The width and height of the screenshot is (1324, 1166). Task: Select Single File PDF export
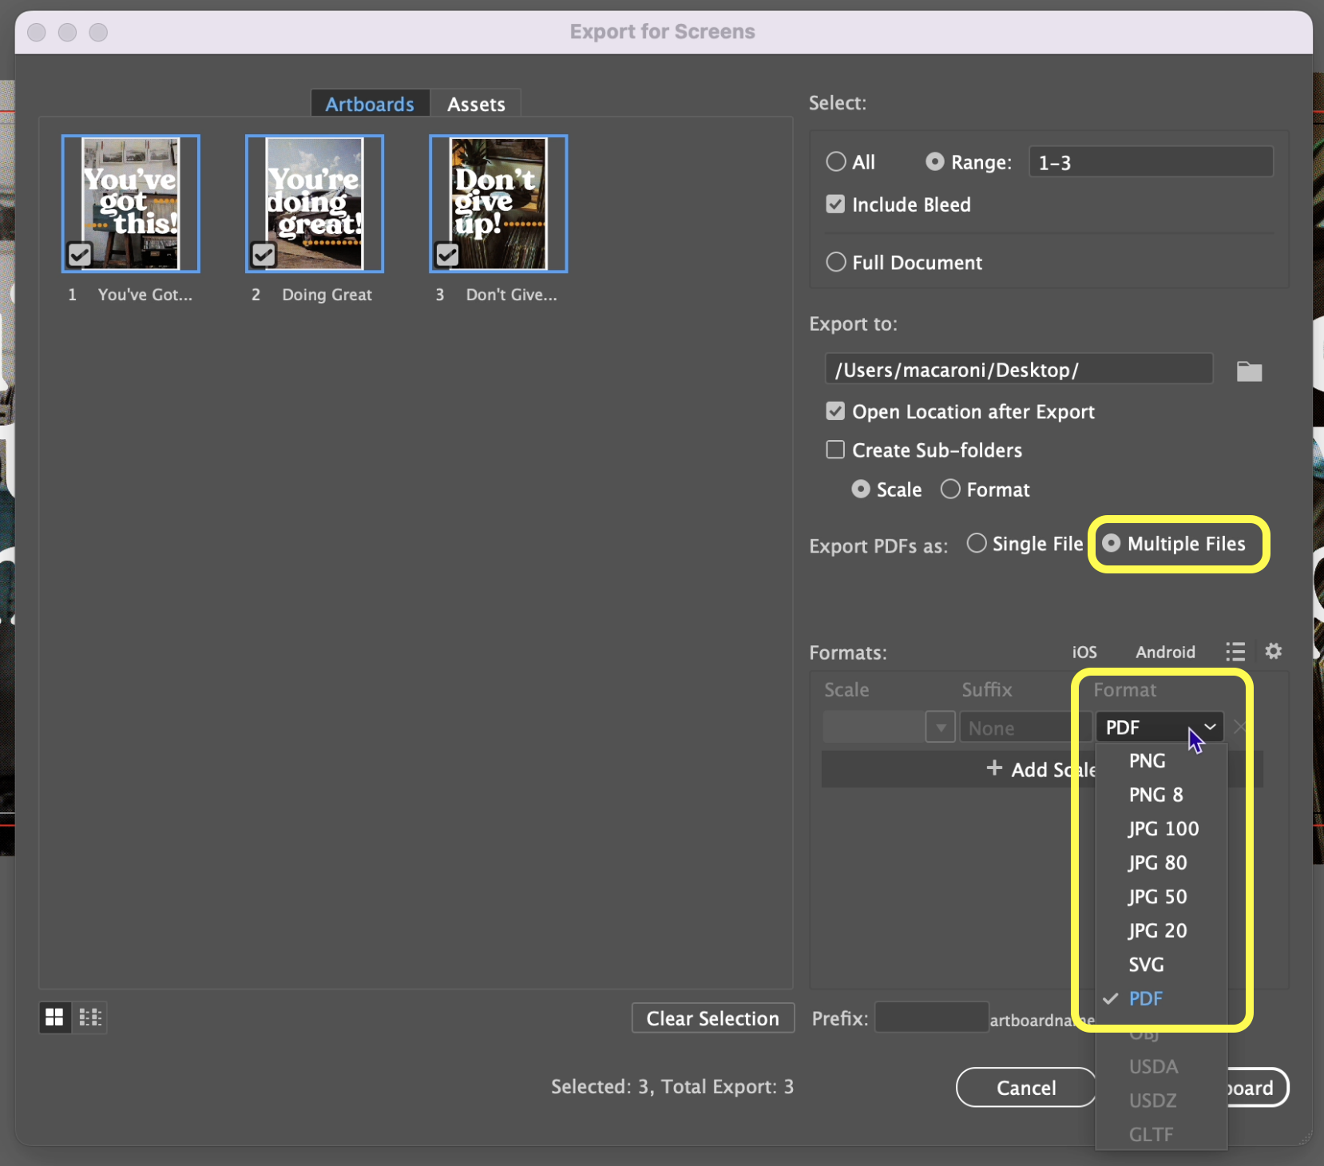point(977,543)
